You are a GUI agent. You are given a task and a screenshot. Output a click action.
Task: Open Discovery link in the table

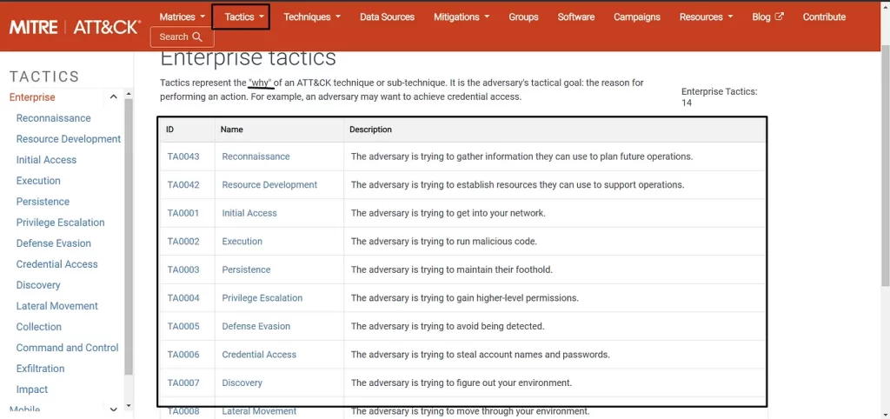coord(242,383)
